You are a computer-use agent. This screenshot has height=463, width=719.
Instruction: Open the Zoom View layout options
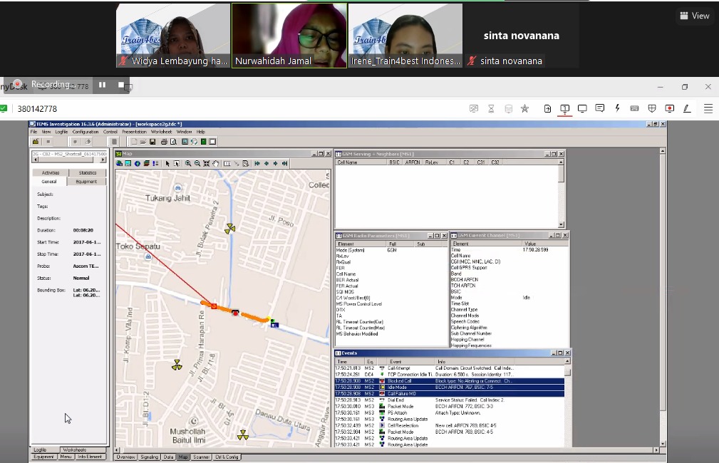click(x=695, y=16)
